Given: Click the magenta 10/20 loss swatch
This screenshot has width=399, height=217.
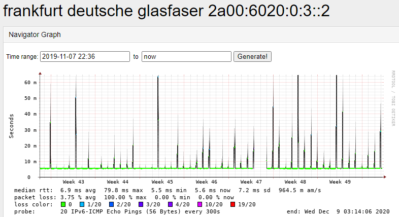Looking at the screenshot, I should point(200,204).
